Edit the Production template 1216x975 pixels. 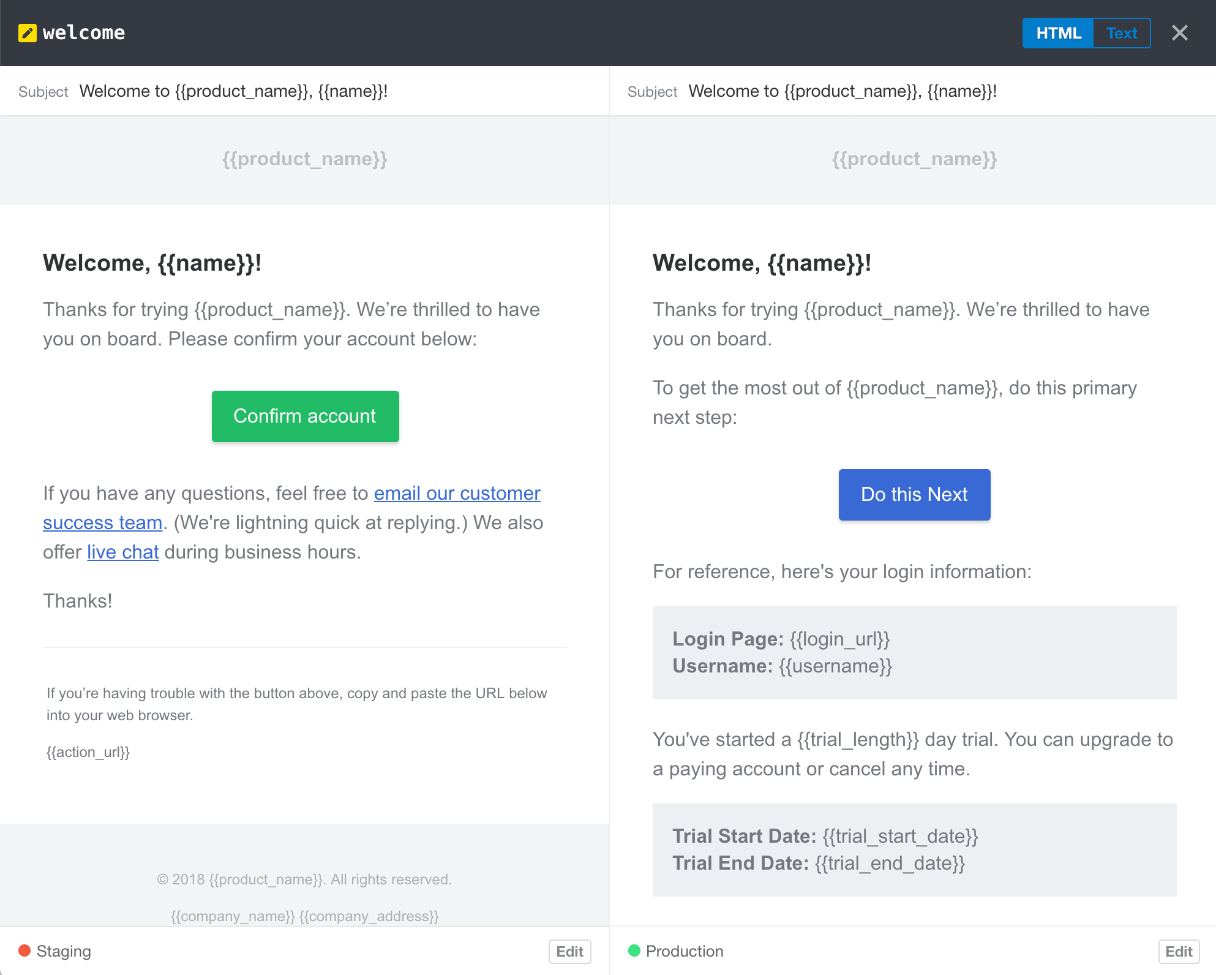[x=1179, y=952]
